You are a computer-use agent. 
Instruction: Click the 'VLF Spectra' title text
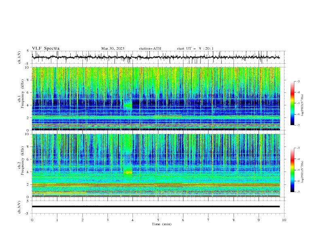[46, 48]
